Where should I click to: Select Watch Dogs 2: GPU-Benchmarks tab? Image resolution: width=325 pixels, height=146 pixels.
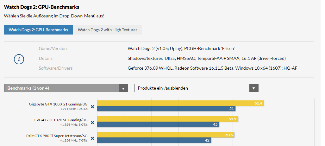[x=38, y=30]
